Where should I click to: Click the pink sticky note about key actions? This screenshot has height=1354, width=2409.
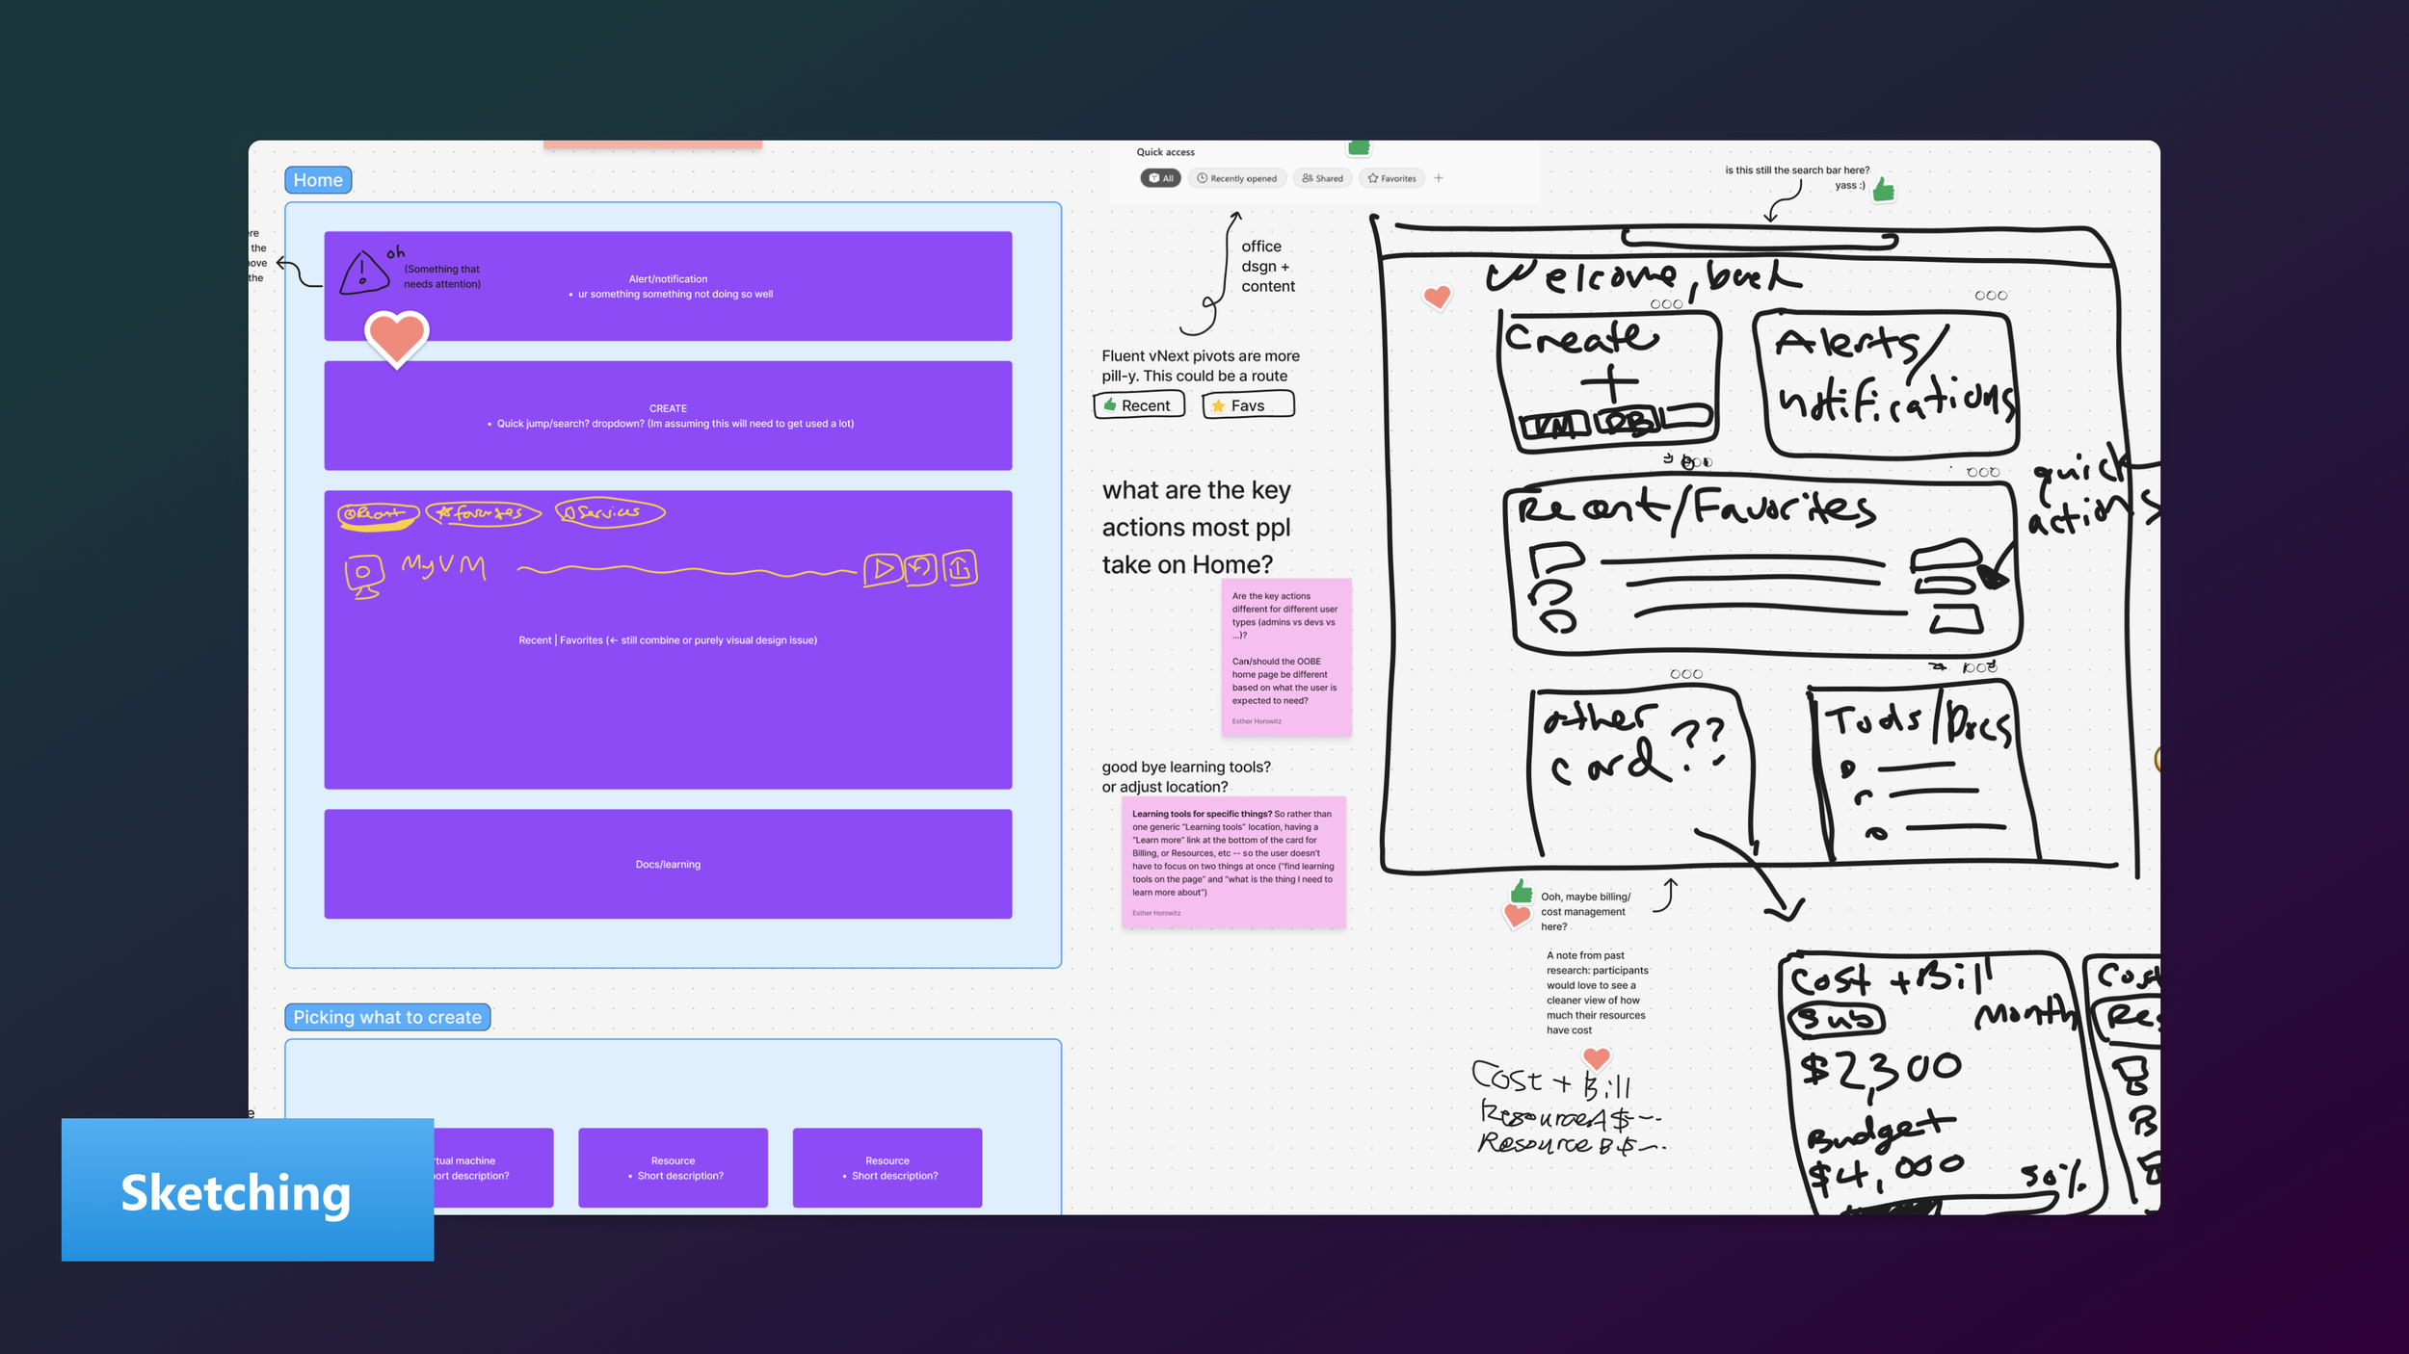pos(1285,657)
